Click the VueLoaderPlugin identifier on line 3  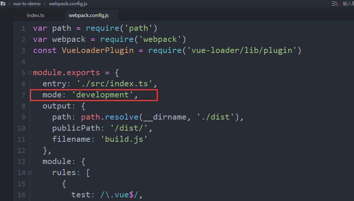coord(98,50)
